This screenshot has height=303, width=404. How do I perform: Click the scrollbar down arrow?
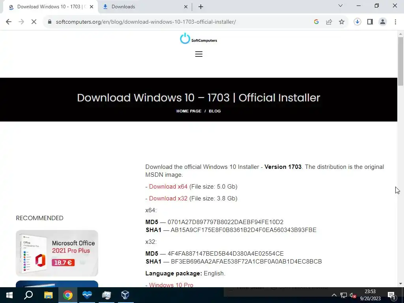pos(400,284)
